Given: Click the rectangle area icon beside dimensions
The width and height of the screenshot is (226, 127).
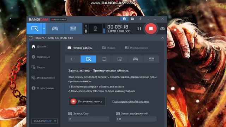Looking at the screenshot, I should [31, 38].
